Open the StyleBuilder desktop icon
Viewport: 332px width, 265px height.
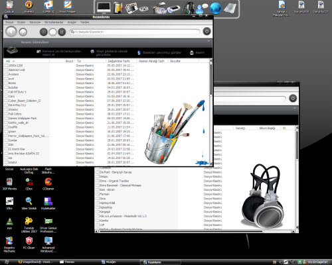(x=48, y=203)
